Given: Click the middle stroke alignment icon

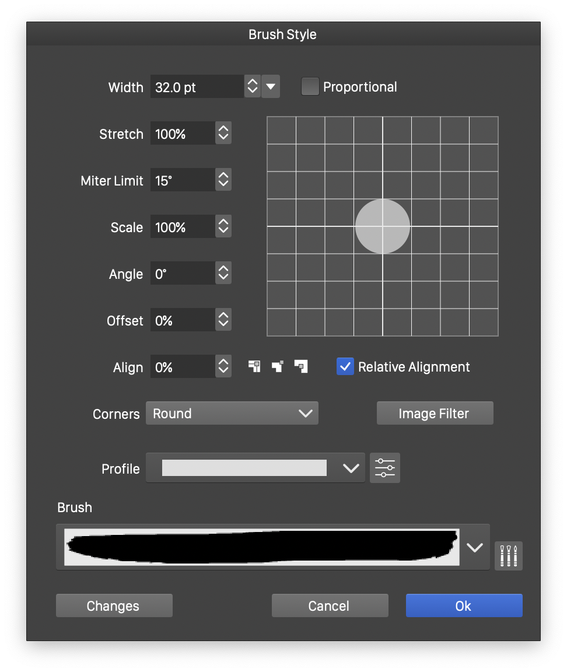Looking at the screenshot, I should click(278, 366).
